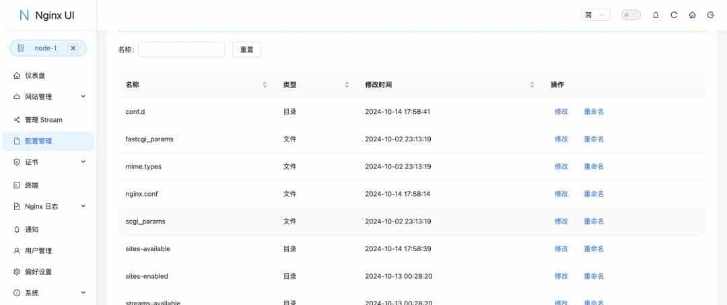Click 修改 for conf.d
The height and width of the screenshot is (305, 727).
[561, 112]
